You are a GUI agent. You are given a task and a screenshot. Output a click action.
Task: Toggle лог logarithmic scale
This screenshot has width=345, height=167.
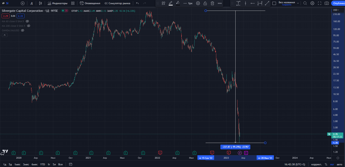(332, 164)
